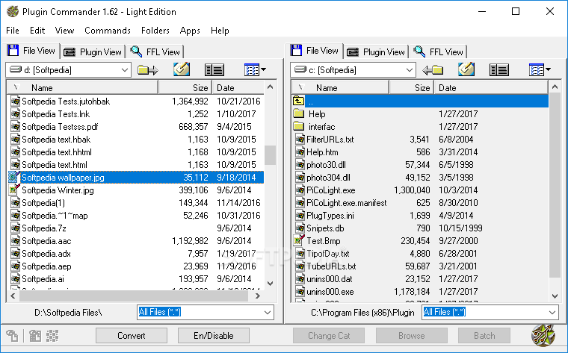
Task: Click the Browse button
Action: tap(412, 336)
